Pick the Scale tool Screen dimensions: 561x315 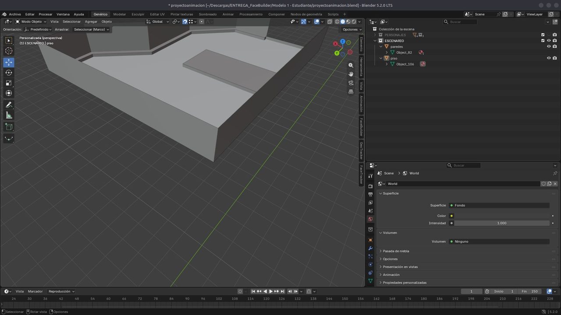[x=9, y=83]
